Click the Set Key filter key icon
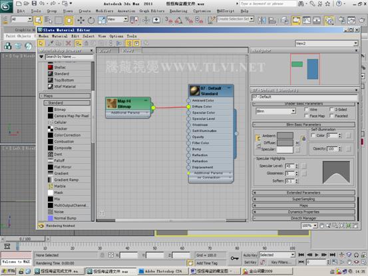368x276 pixels. (234, 258)
